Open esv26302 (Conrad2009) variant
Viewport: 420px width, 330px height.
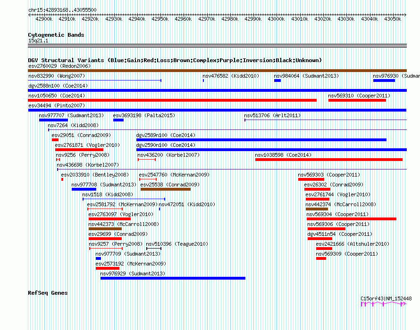click(x=318, y=189)
